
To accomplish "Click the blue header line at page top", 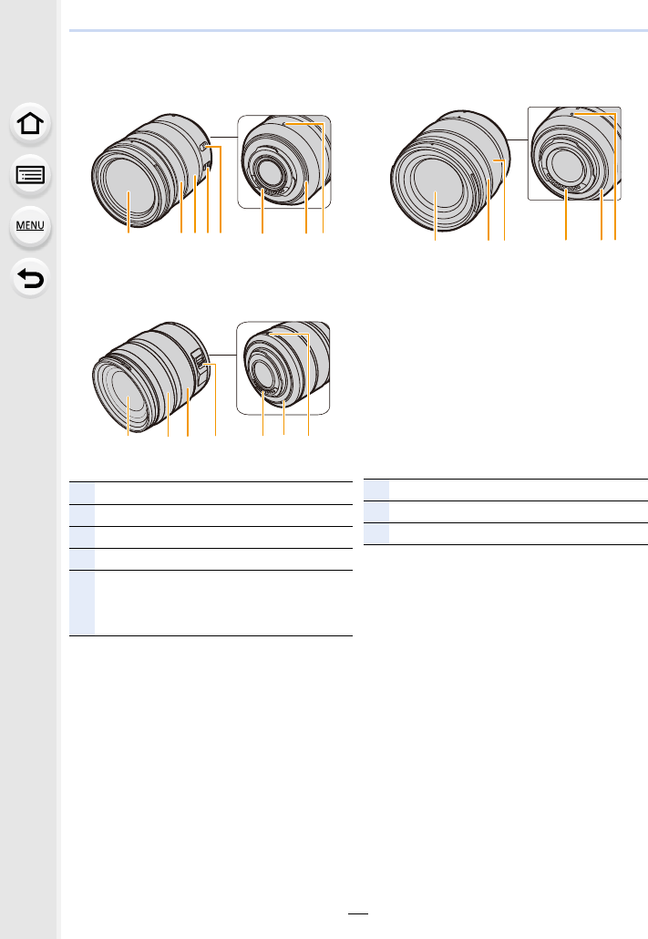I will coord(358,30).
